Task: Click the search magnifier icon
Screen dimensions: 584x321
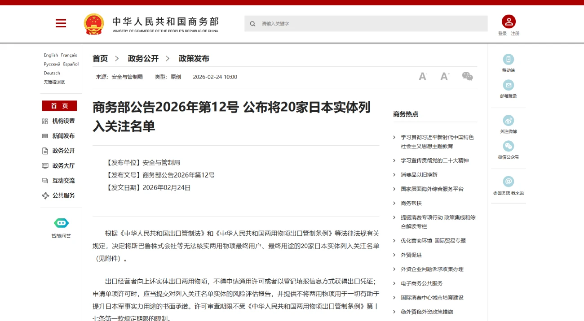Action: pos(253,24)
